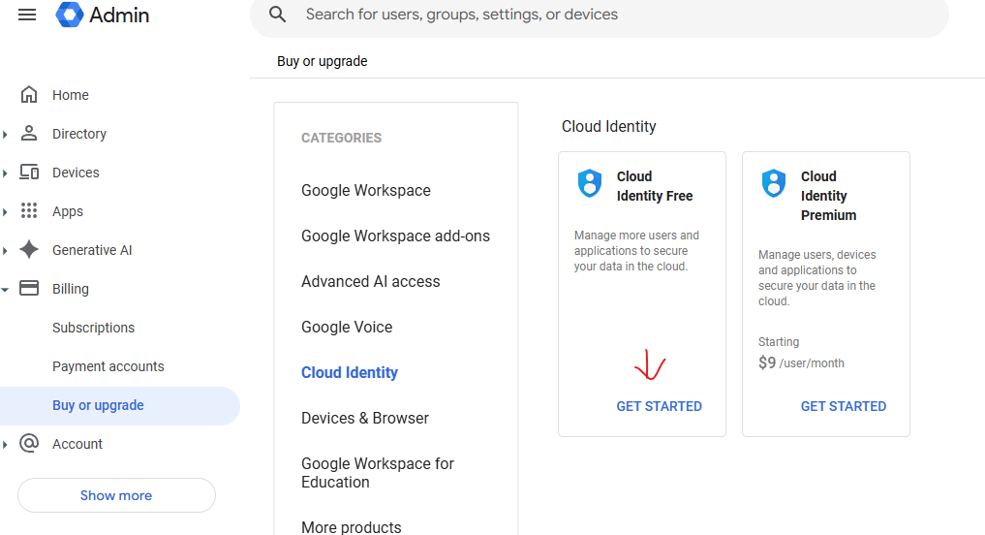Viewport: 985px width, 535px height.
Task: Open the hamburger main menu
Action: click(27, 15)
